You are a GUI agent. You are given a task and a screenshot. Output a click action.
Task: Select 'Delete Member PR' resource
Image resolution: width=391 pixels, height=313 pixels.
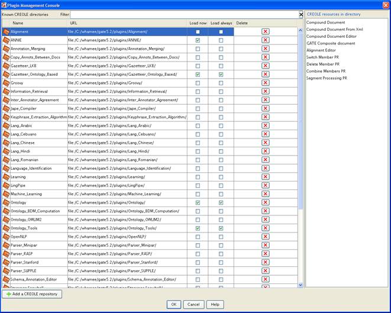[323, 64]
